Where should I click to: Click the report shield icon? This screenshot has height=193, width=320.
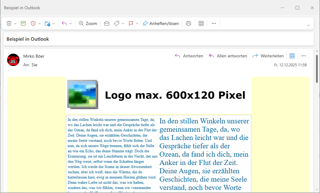(33, 23)
